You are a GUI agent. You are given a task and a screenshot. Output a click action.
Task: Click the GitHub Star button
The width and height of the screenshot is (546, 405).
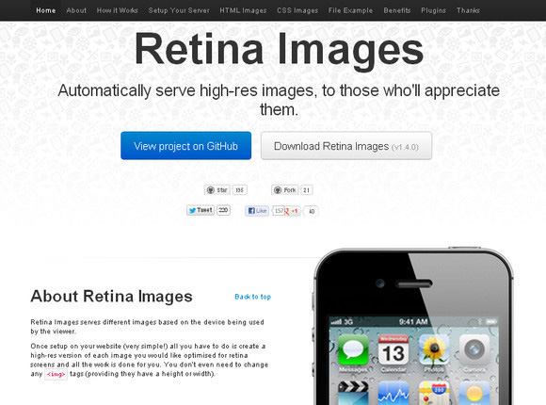click(x=217, y=190)
